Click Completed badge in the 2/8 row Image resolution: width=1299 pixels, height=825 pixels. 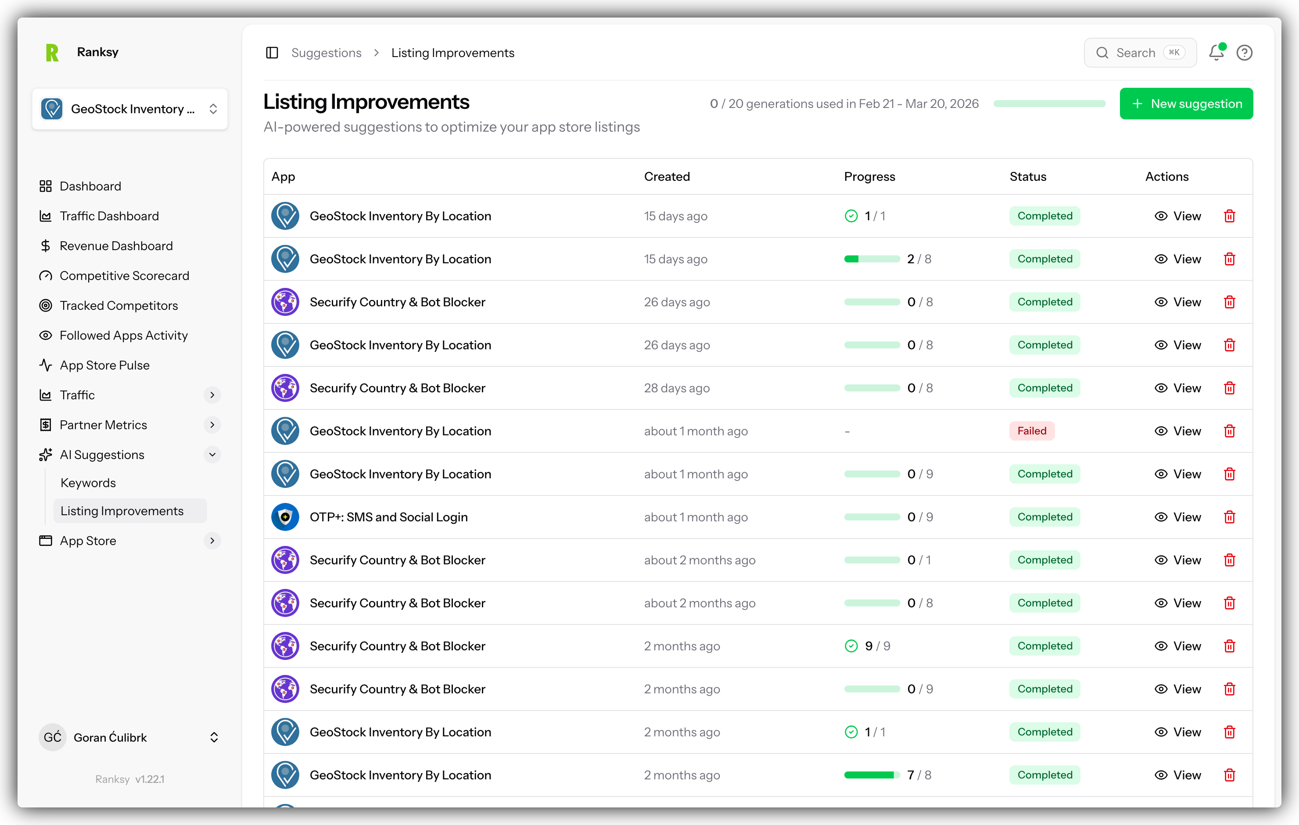click(1044, 259)
